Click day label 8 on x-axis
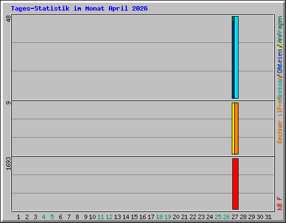This screenshot has width=286, height=223. 77,217
